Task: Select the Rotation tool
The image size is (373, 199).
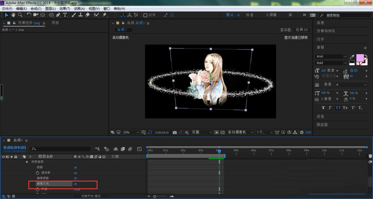Action: pos(29,15)
